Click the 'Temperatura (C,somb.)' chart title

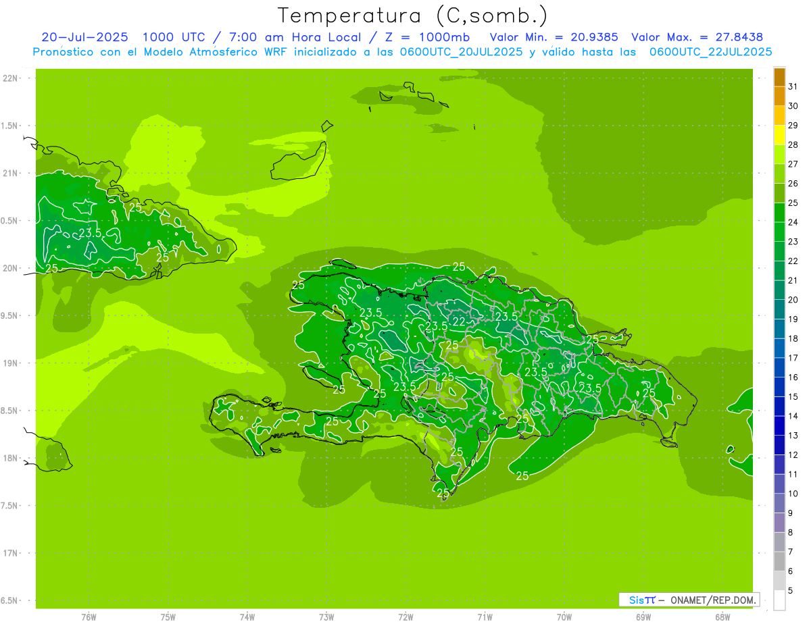tap(412, 16)
